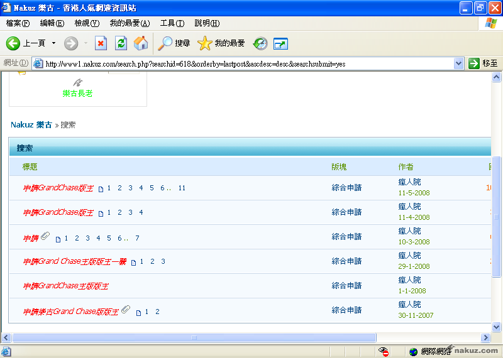This screenshot has width=503, height=358.
Task: Open the 檔案(F) menu
Action: pyautogui.click(x=18, y=23)
